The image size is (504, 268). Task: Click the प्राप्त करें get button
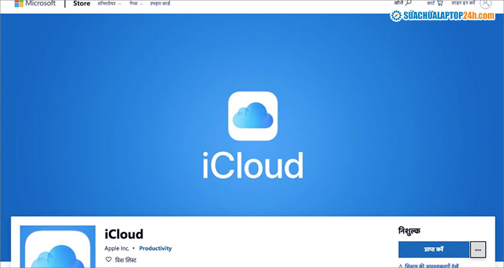click(433, 249)
